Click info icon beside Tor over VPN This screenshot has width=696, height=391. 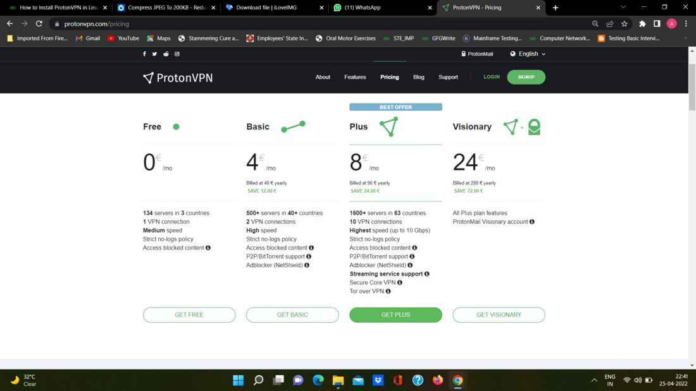(x=388, y=291)
